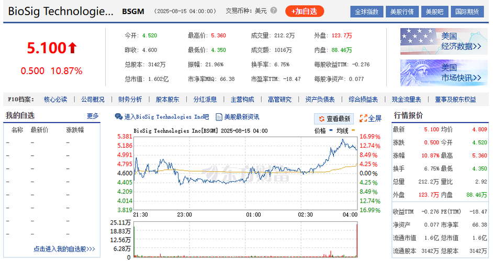The width and height of the screenshot is (493, 261).
Task: Click the speech bubble icon for BioSig forum
Action: 118,117
